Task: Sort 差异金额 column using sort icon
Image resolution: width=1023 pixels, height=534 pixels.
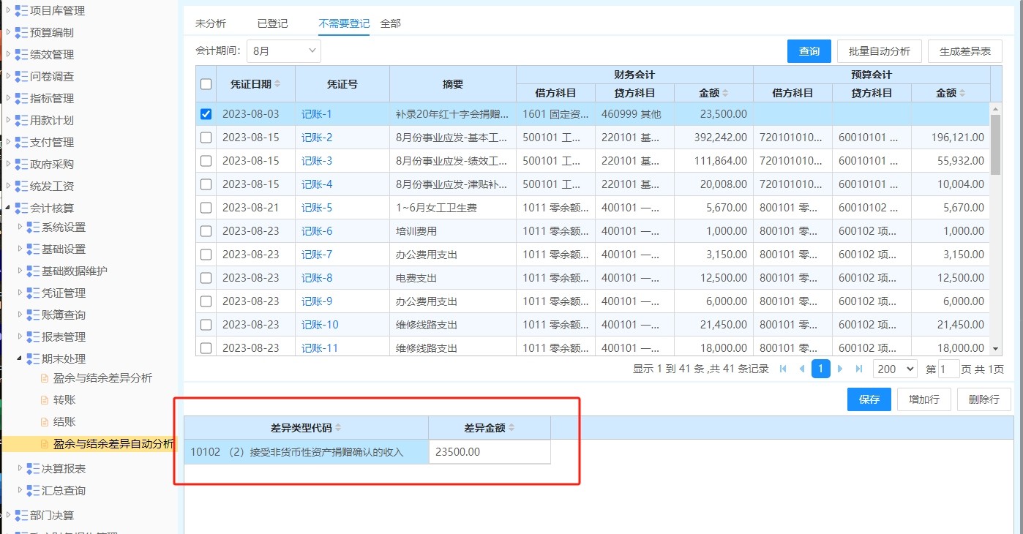Action: coord(511,428)
